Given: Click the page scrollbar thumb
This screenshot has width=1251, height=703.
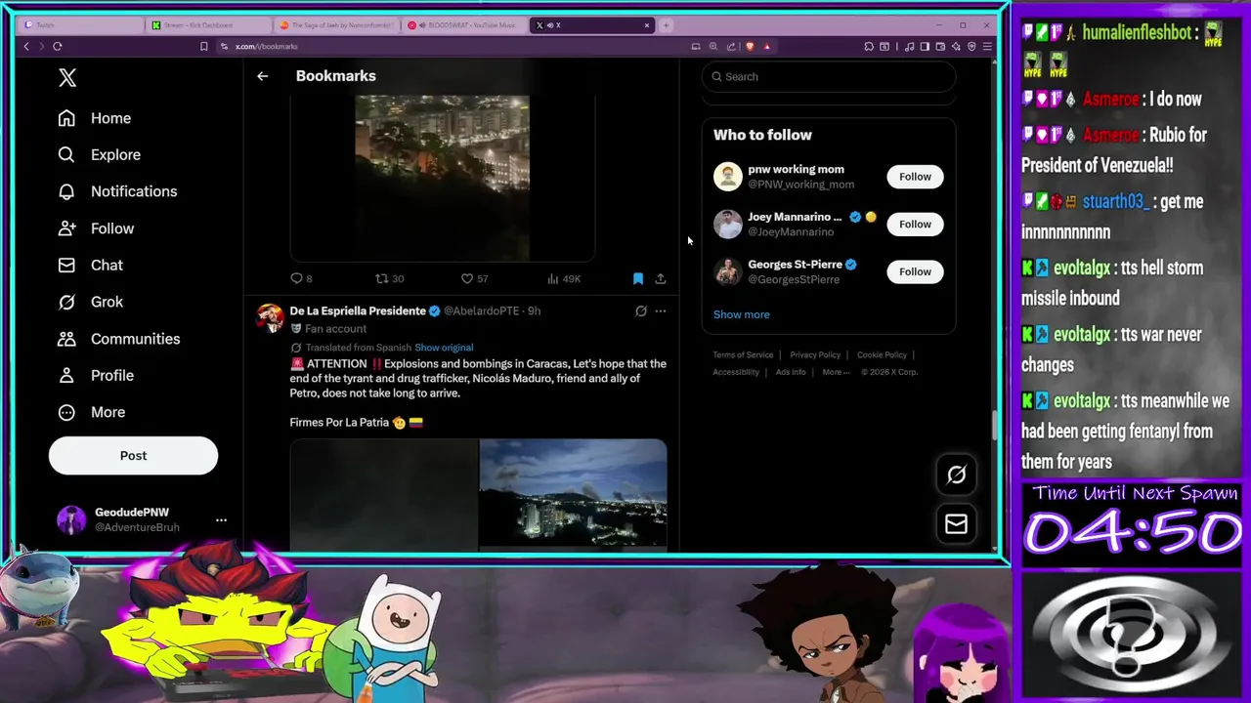Looking at the screenshot, I should [995, 425].
